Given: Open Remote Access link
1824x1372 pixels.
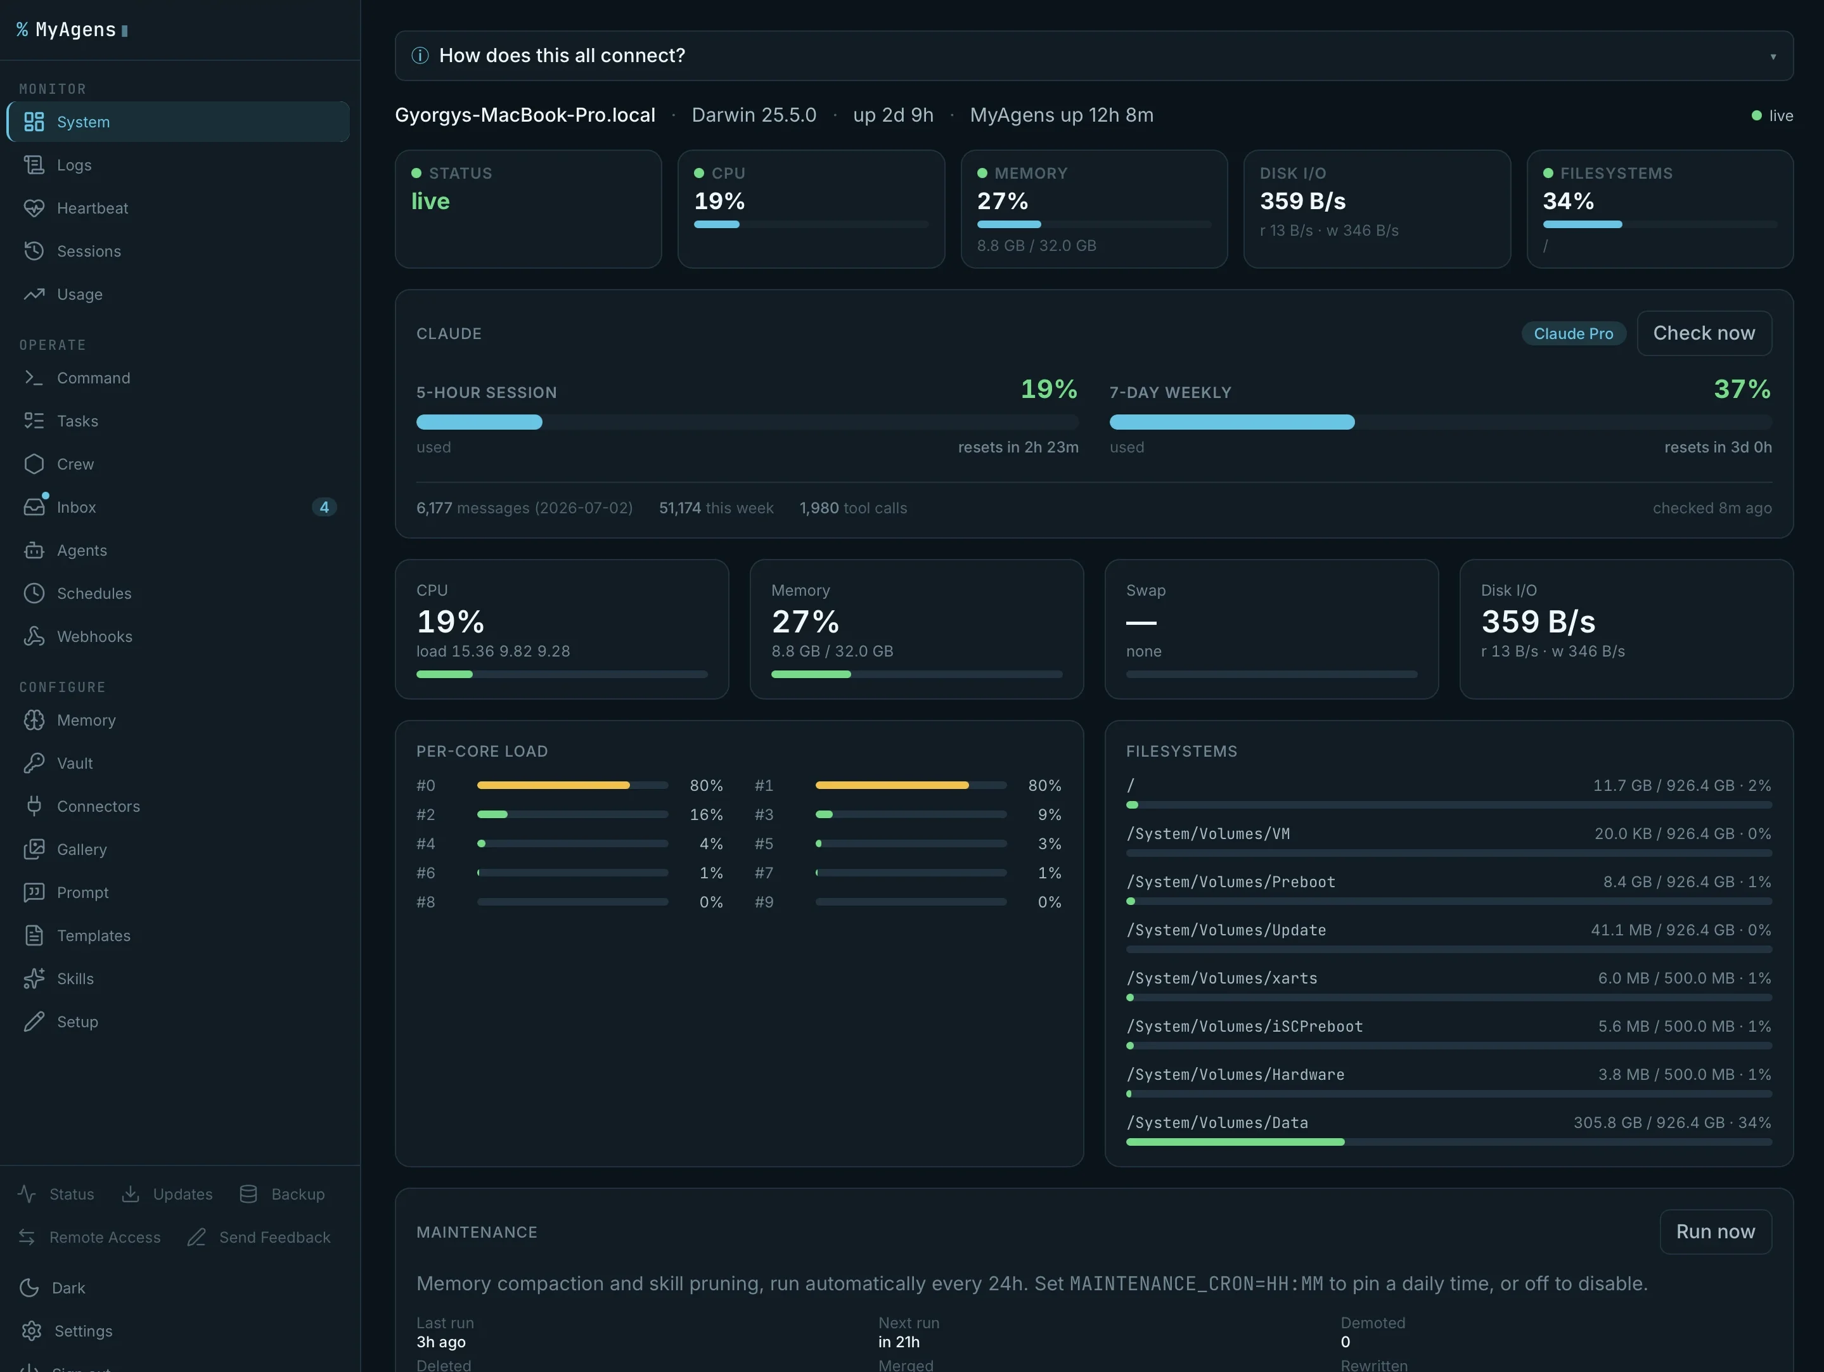Looking at the screenshot, I should coord(89,1237).
